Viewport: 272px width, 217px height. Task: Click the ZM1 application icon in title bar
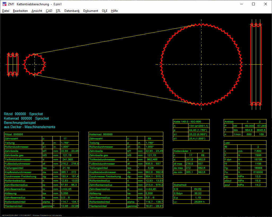coord(4,4)
